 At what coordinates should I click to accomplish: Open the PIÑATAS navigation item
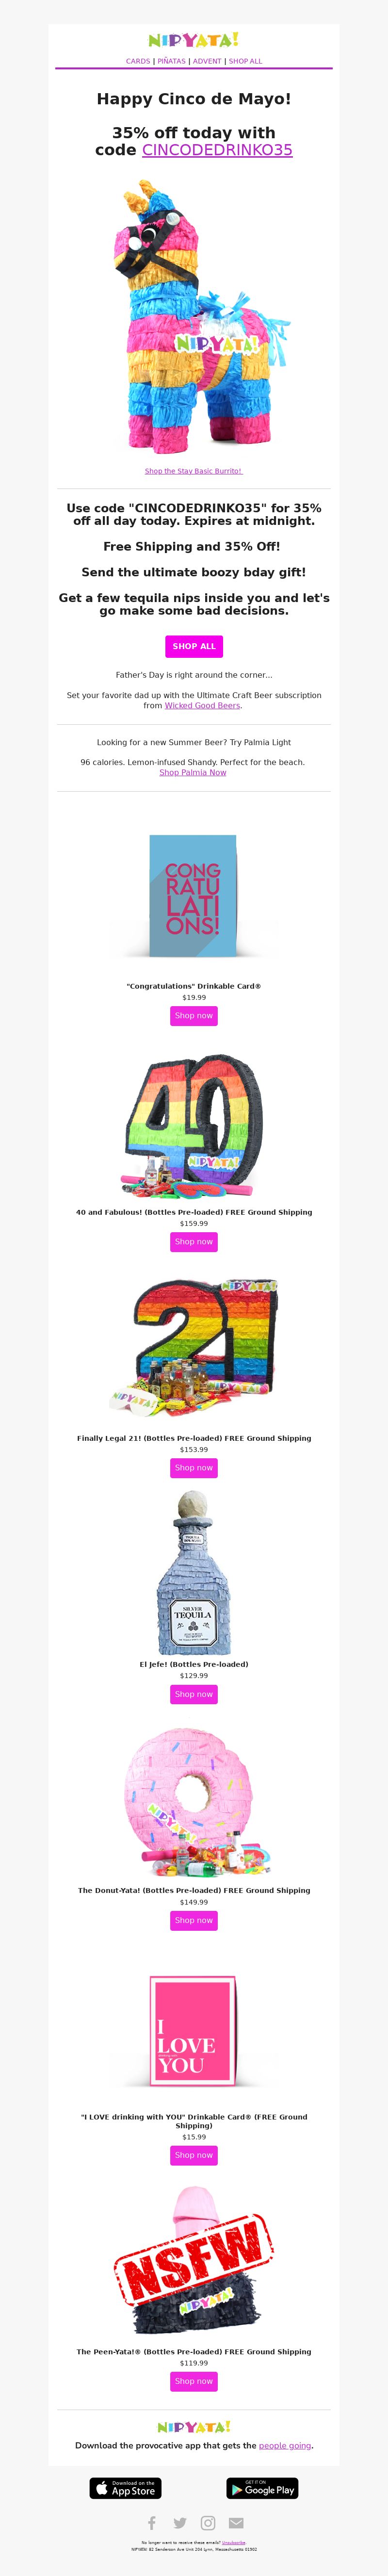[x=171, y=61]
